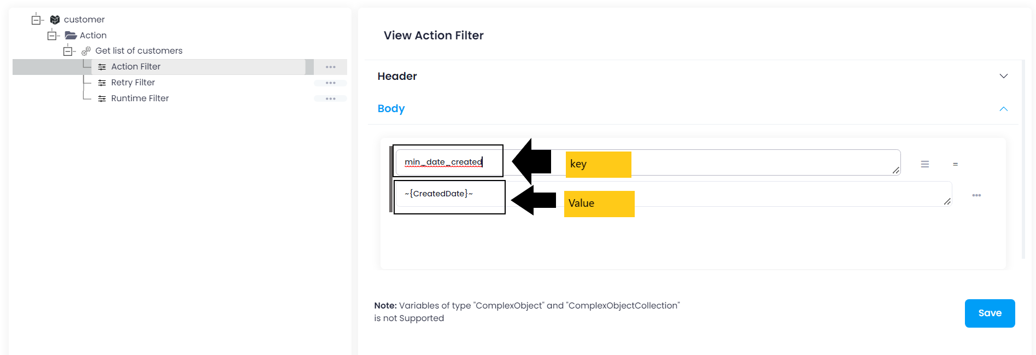Viewport: 1036px width, 355px height.
Task: Collapse the customer node in the tree
Action: pos(36,19)
